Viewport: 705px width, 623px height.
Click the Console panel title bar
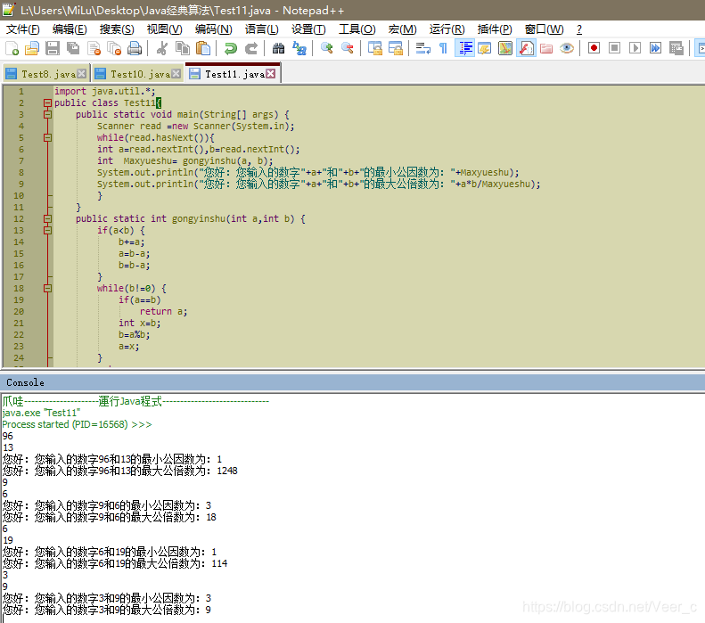pos(353,382)
